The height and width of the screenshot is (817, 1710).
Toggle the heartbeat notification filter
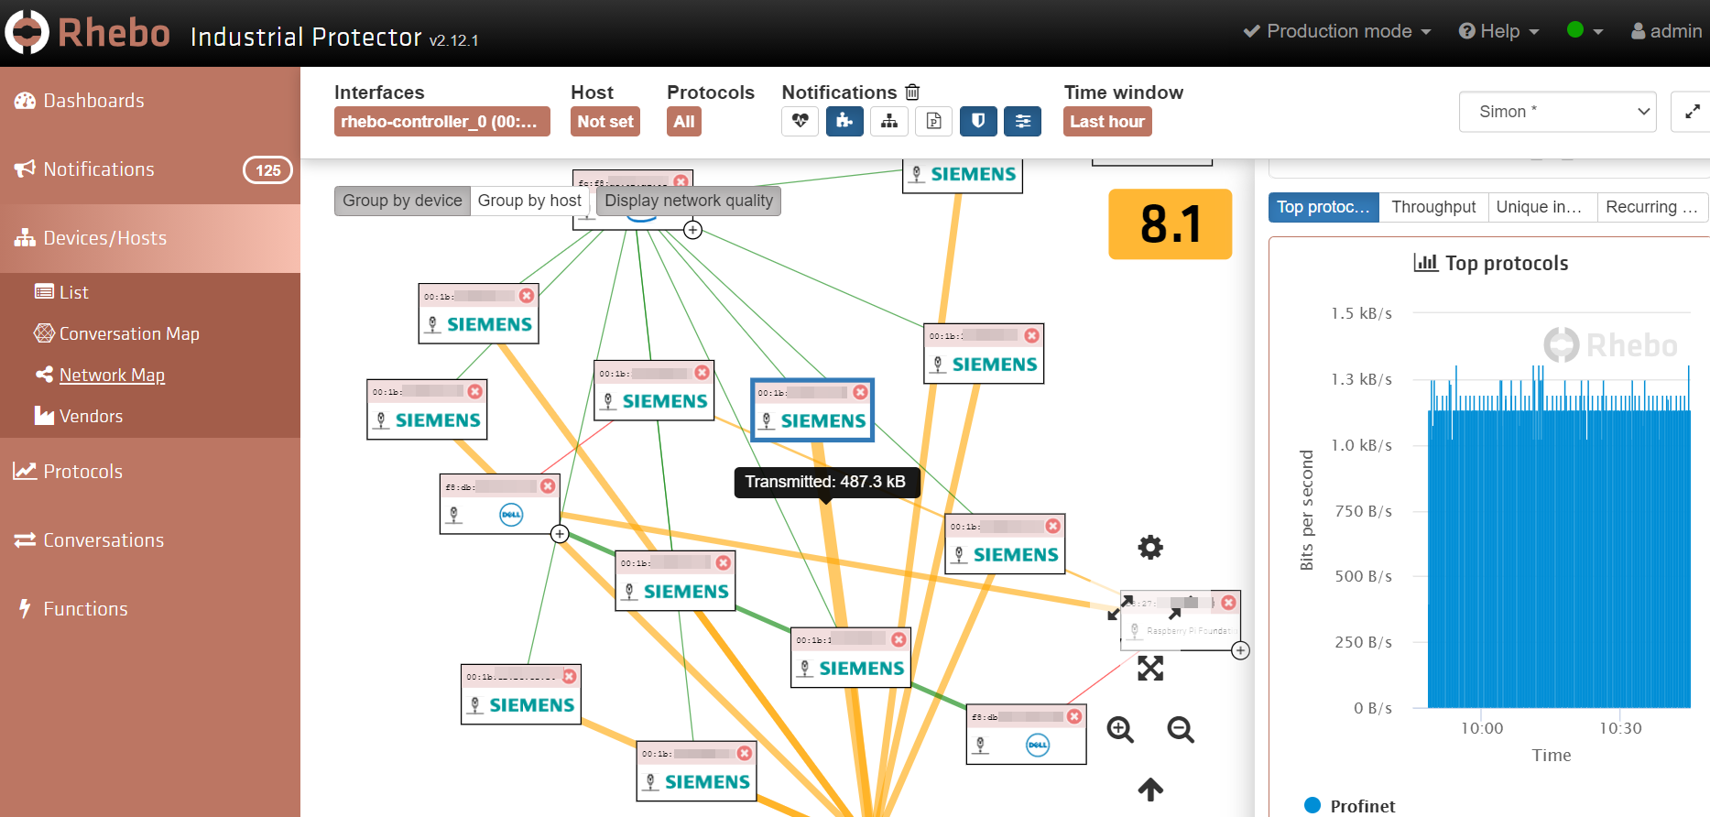click(x=800, y=121)
